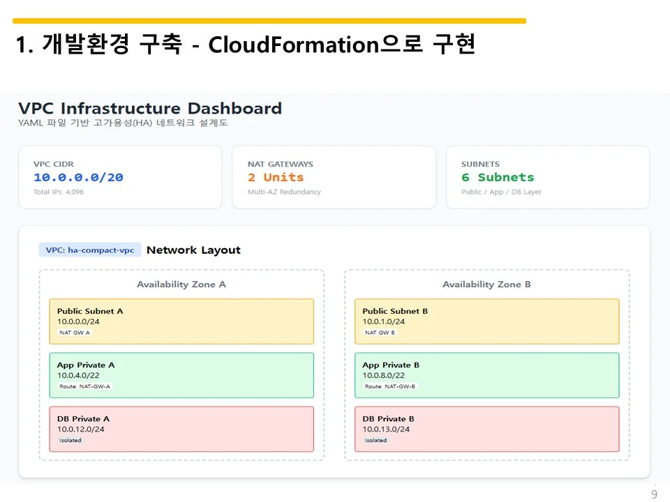The width and height of the screenshot is (670, 502).
Task: Select the App Private A title
Action: point(86,365)
